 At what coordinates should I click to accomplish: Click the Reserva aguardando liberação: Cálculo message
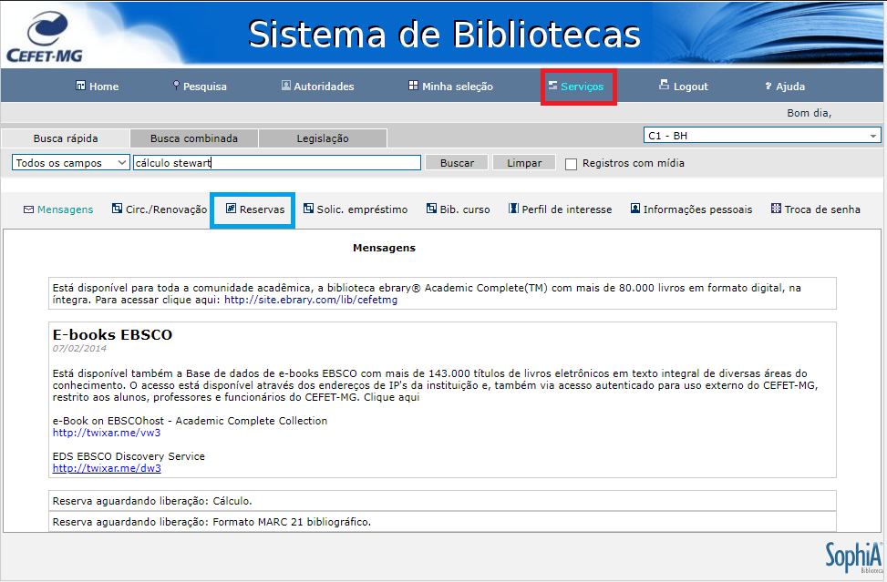click(442, 501)
